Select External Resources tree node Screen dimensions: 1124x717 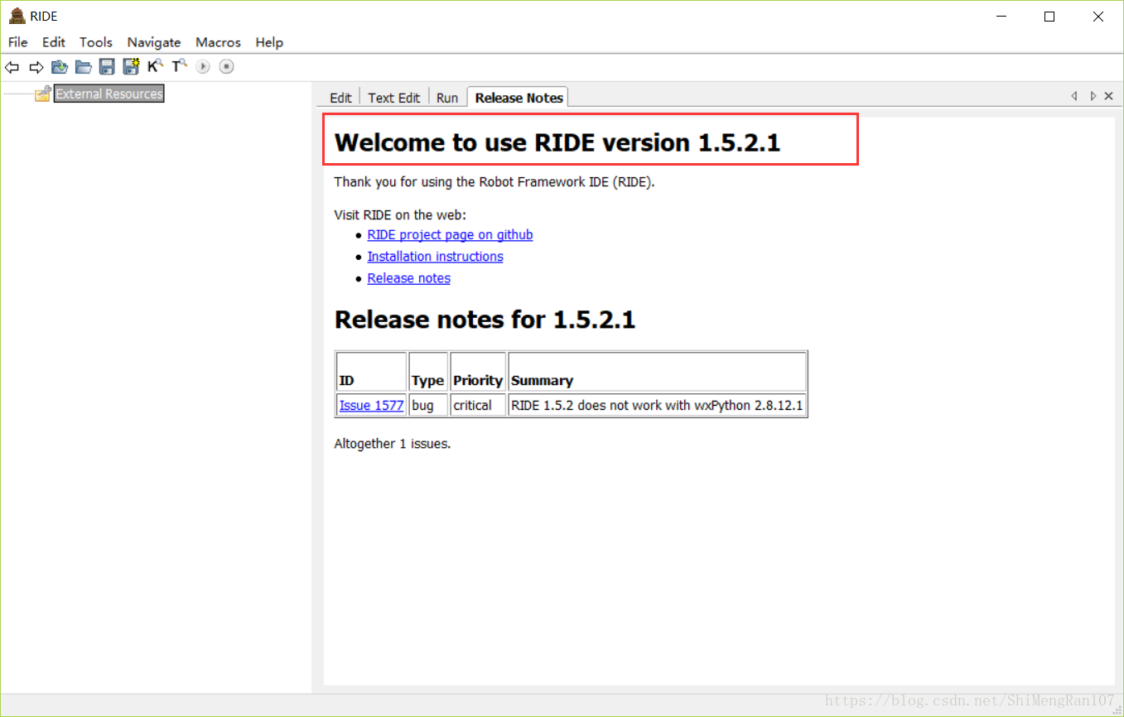pyautogui.click(x=109, y=94)
